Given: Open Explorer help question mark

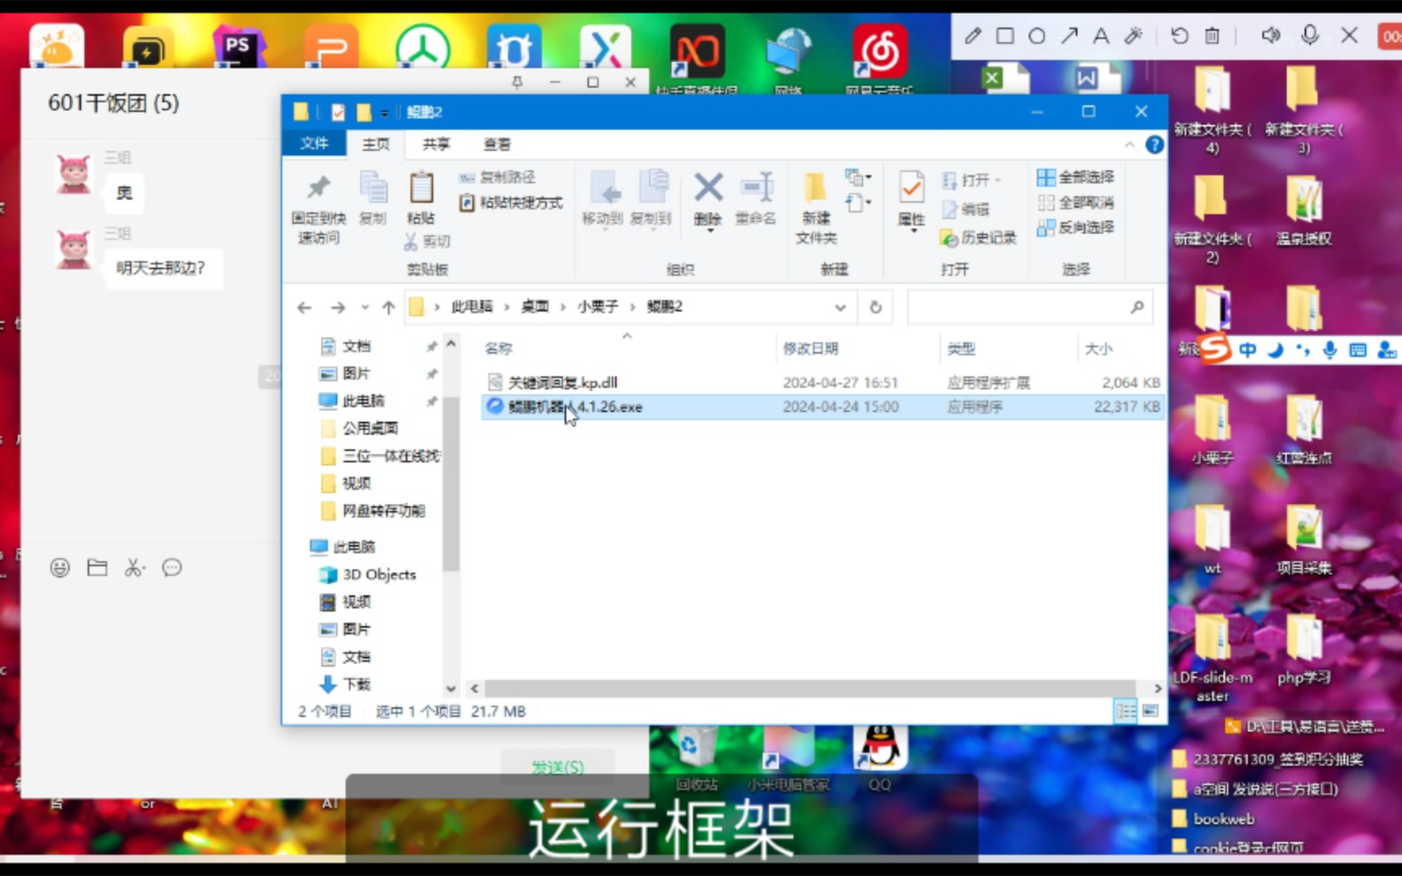Looking at the screenshot, I should pos(1154,144).
